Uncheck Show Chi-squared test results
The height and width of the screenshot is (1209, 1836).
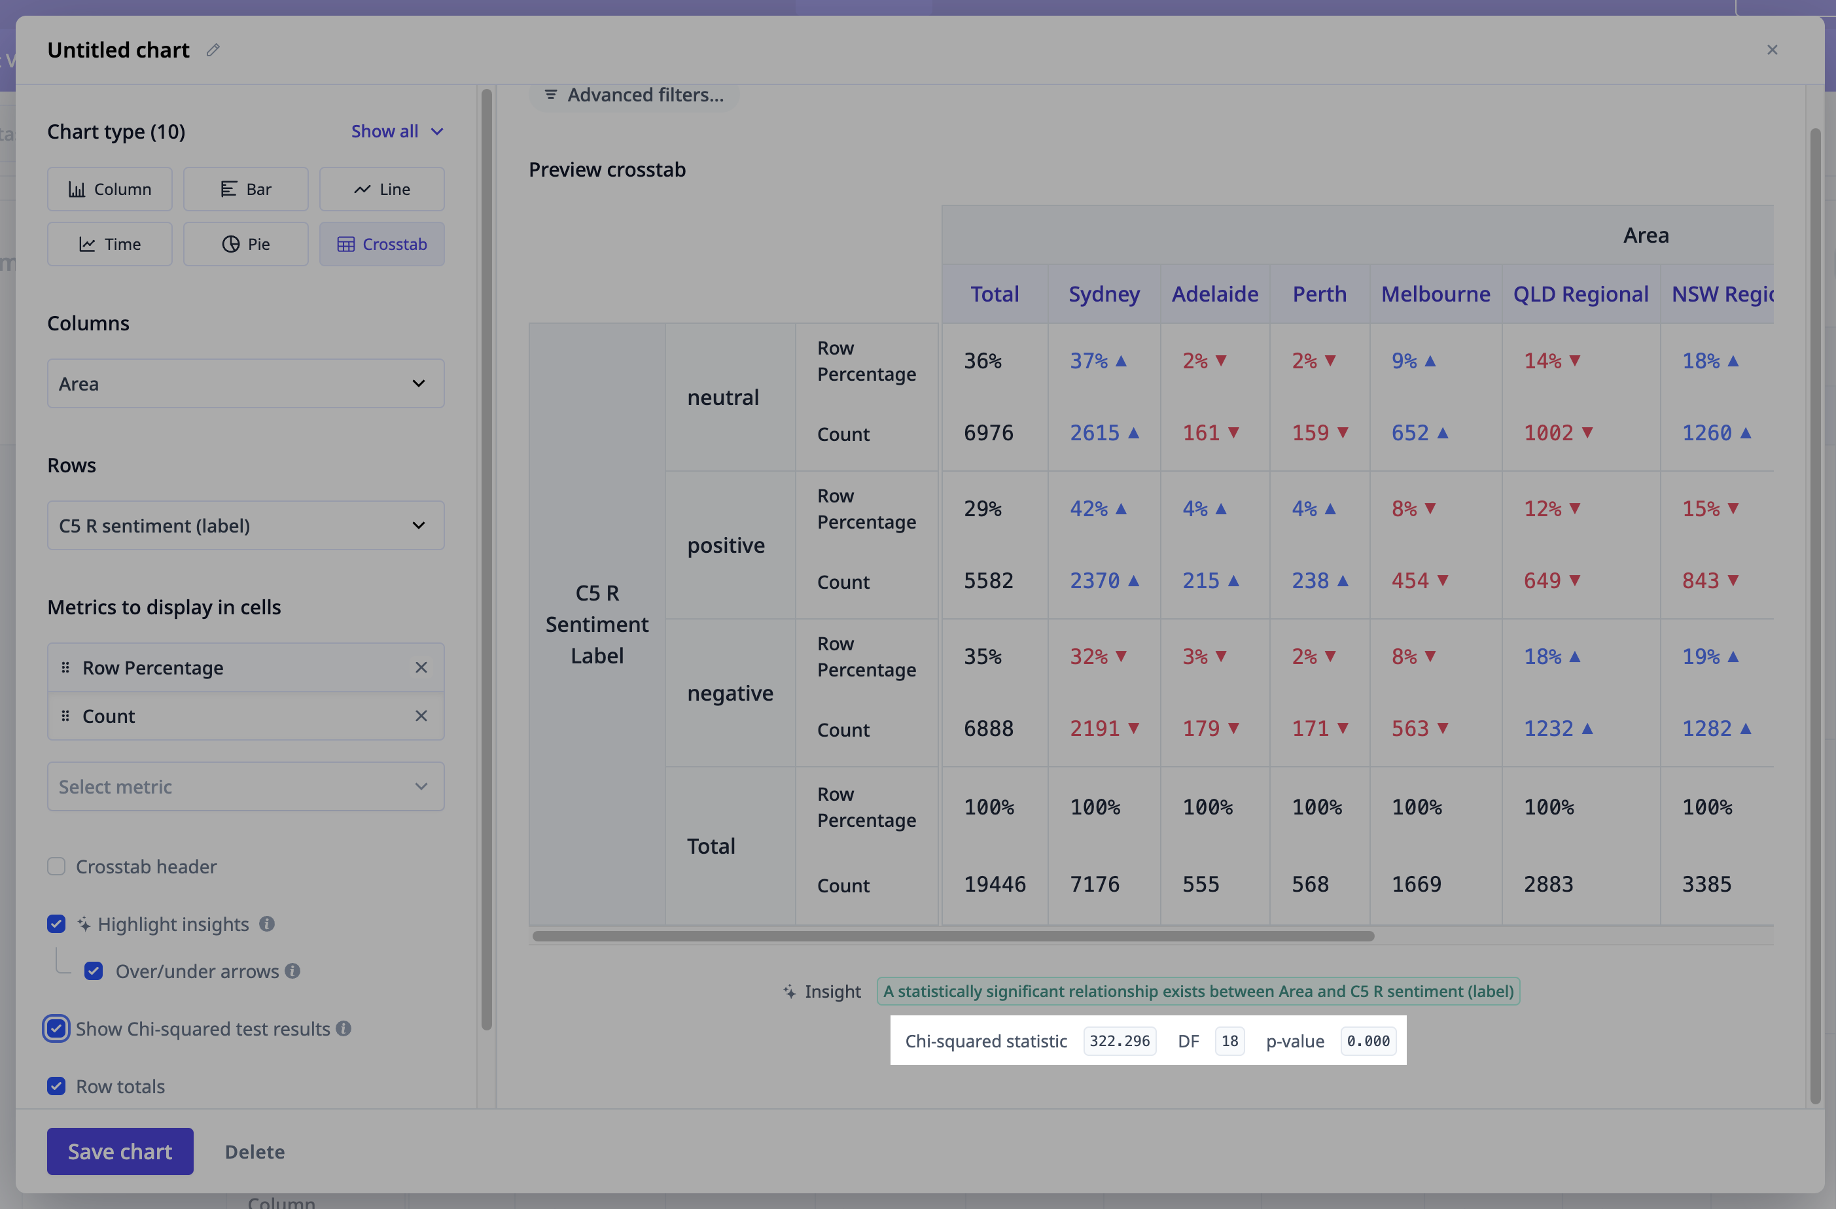(56, 1028)
